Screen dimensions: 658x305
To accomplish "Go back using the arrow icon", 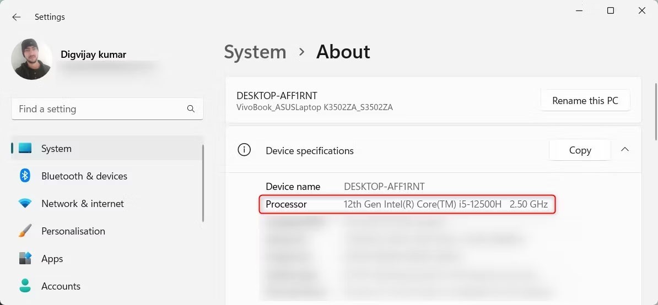I will [17, 17].
